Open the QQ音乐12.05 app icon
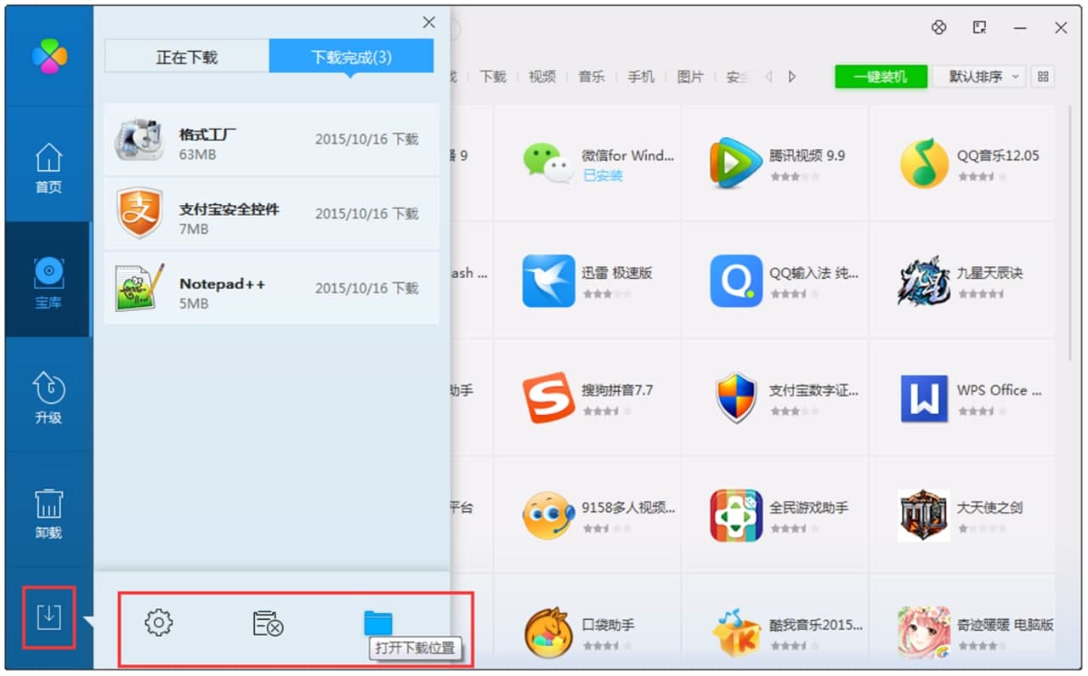Viewport: 1088px width, 676px height. click(924, 162)
